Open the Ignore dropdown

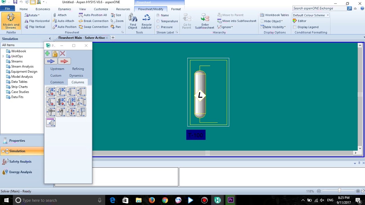[225, 27]
